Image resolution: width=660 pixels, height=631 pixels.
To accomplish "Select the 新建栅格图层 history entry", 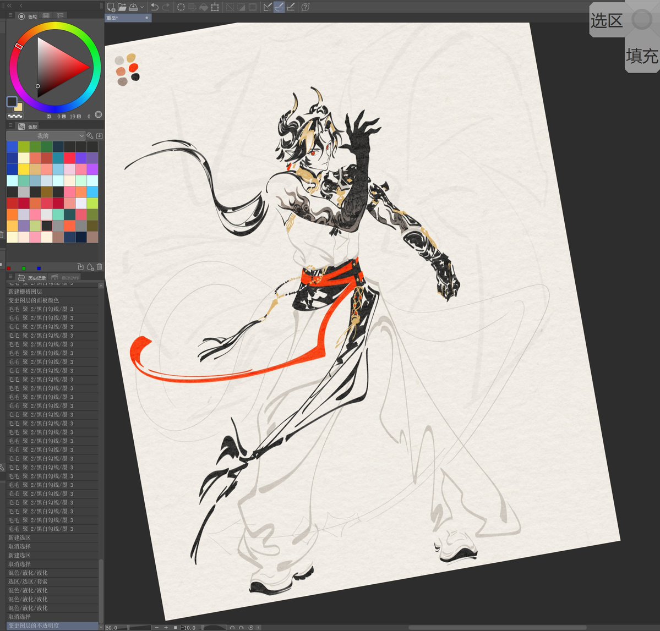I will point(53,292).
